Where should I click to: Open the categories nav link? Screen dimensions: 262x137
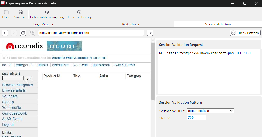[25, 65]
